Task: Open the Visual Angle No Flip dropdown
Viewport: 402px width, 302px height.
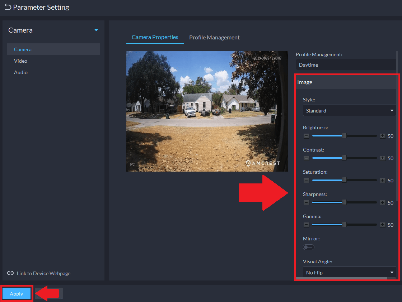Action: coord(349,273)
